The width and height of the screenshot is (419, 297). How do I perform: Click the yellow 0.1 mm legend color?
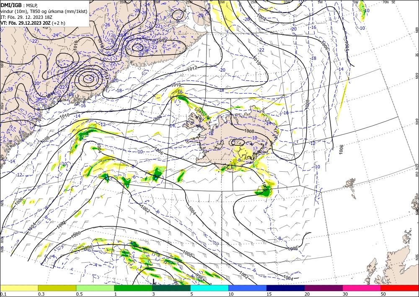[x=19, y=288]
